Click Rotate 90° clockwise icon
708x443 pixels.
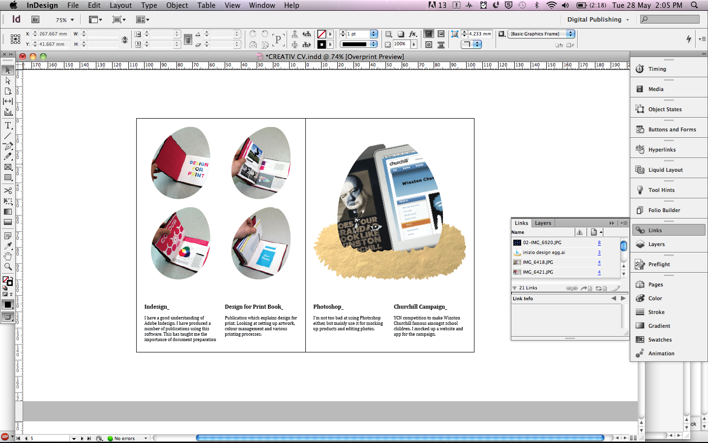[253, 34]
